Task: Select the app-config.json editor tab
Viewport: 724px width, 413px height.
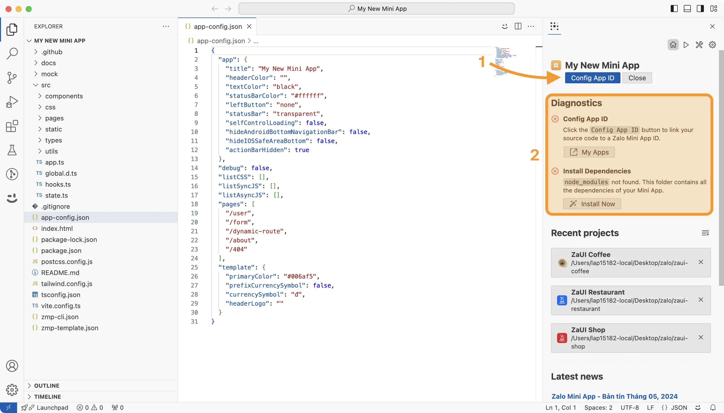Action: [x=217, y=26]
